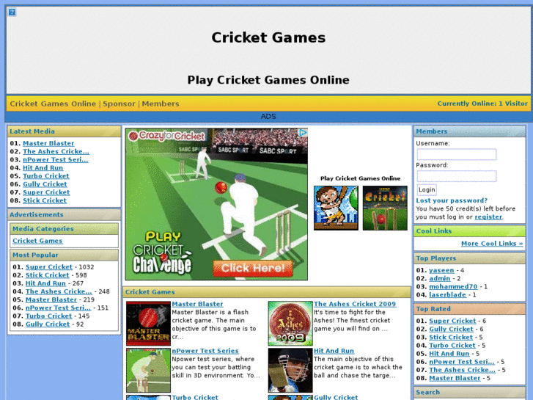Image resolution: width=533 pixels, height=400 pixels.
Task: Open the 'Lost your password?' link
Action: 452,200
